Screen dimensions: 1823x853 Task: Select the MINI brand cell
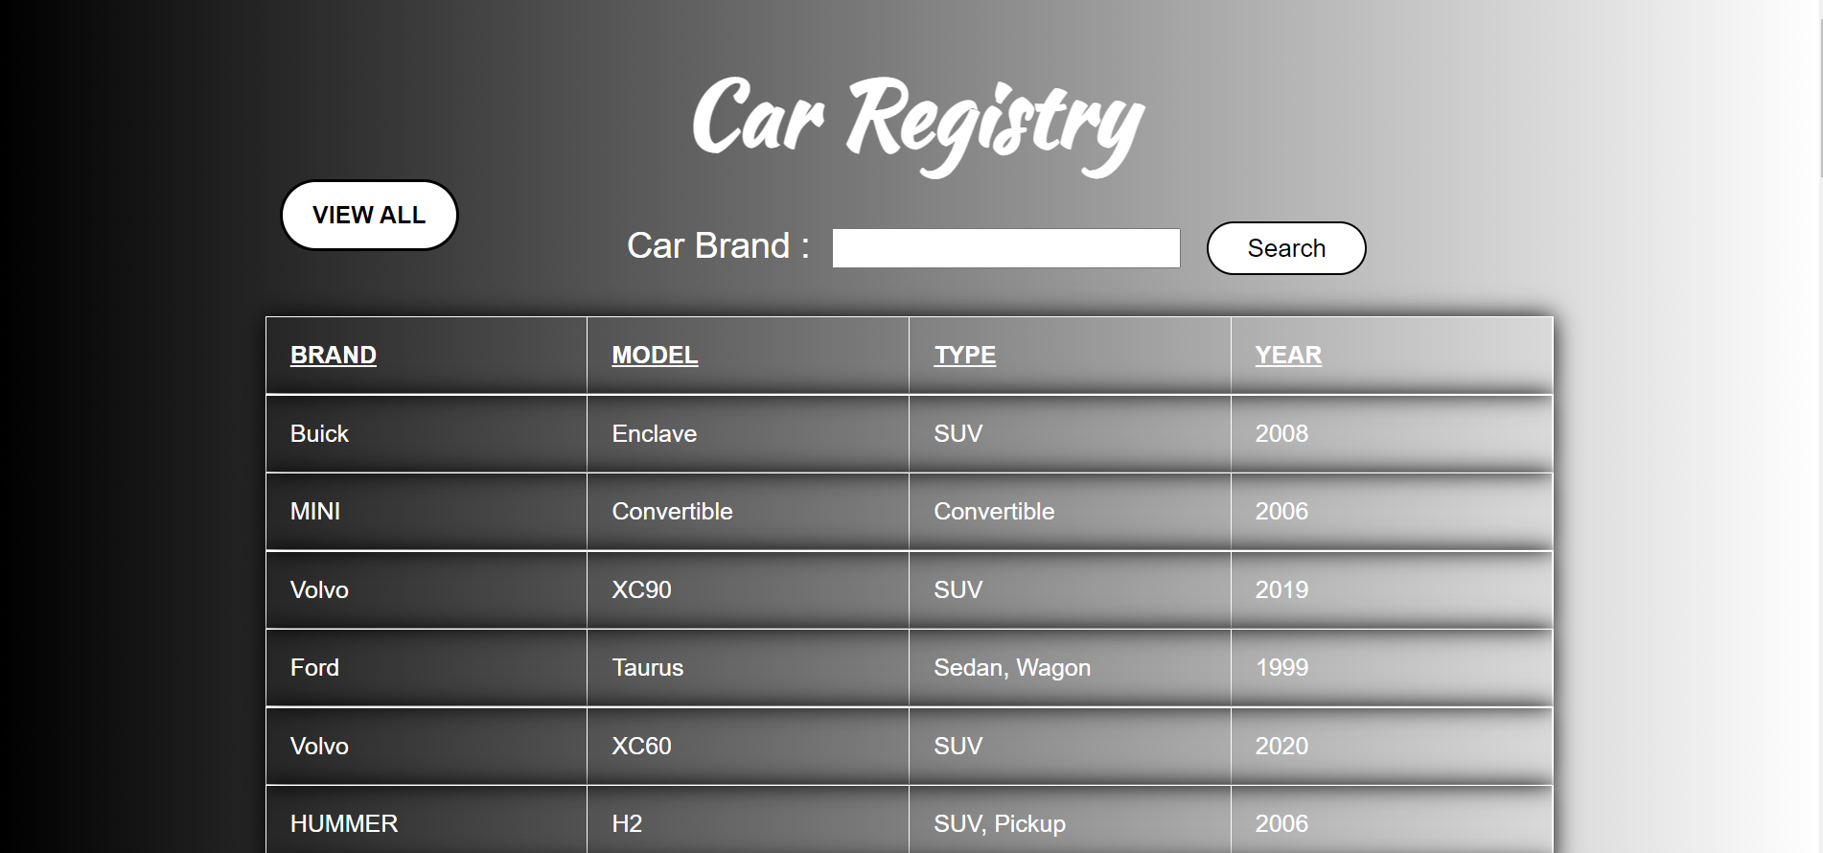[427, 512]
